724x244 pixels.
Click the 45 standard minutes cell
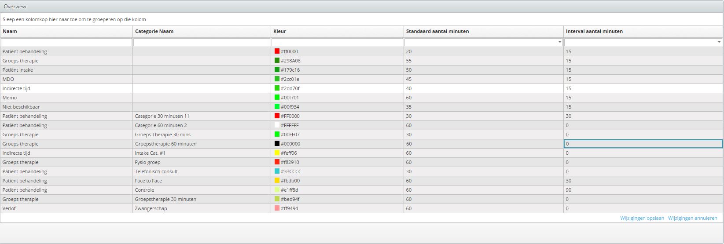point(484,79)
